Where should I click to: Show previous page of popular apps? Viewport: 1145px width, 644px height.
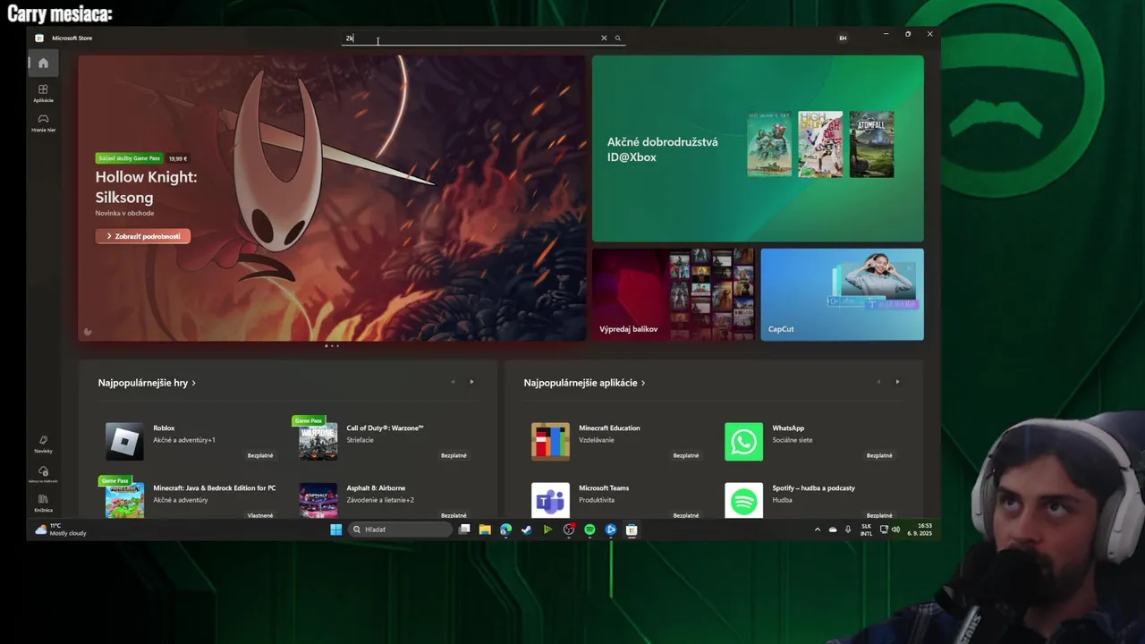(x=878, y=382)
